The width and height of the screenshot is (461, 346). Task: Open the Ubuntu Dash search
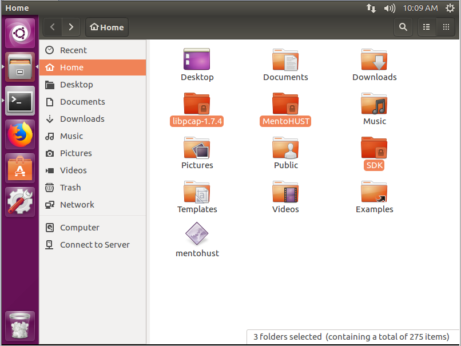[x=20, y=34]
